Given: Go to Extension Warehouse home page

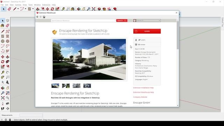Looking at the screenshot, I should coord(44,17).
